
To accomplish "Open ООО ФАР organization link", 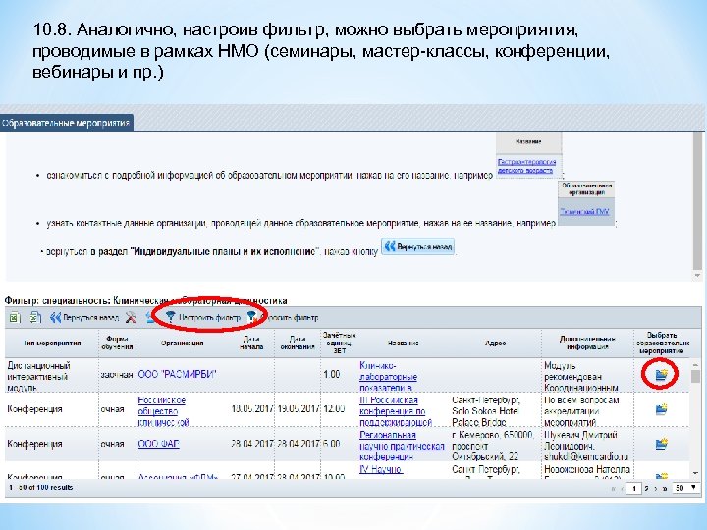I will tap(158, 444).
